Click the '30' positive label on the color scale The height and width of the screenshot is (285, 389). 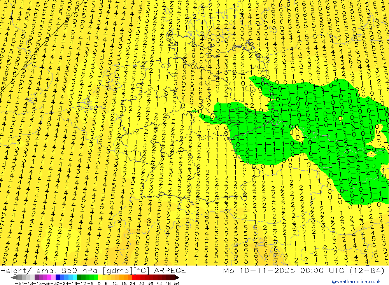tap(142, 283)
